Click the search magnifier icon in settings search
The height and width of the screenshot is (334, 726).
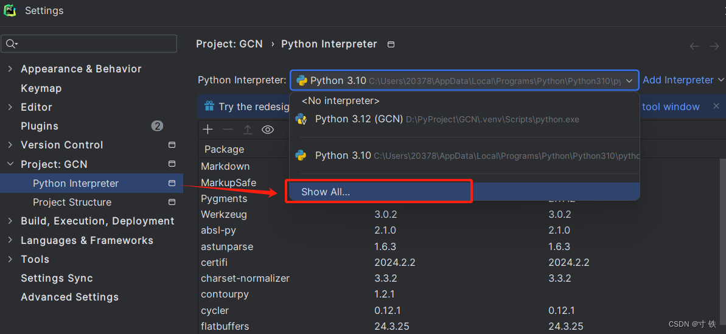(x=11, y=44)
